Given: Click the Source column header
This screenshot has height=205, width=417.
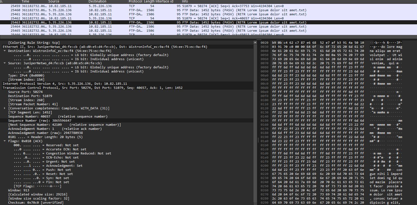Looking at the screenshot, I should tap(67, 2).
